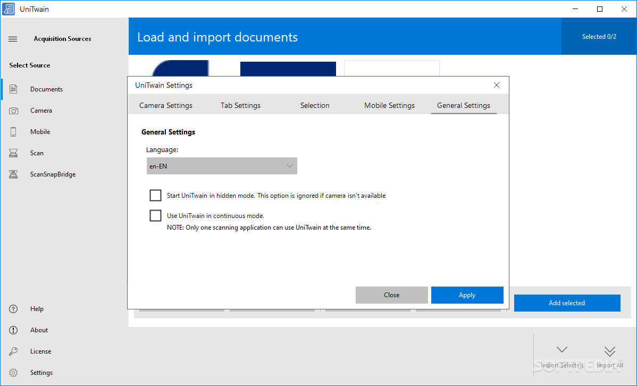Click the Camera source icon
The height and width of the screenshot is (386, 637).
(13, 111)
